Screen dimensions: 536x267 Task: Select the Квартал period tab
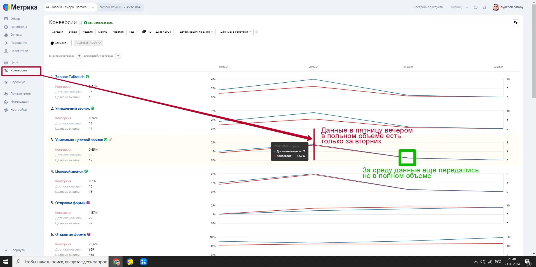118,32
